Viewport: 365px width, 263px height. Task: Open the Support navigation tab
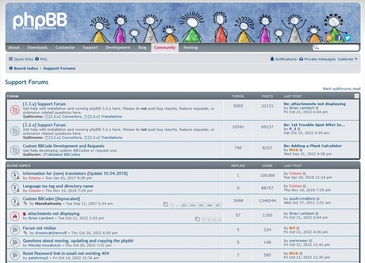pos(90,47)
